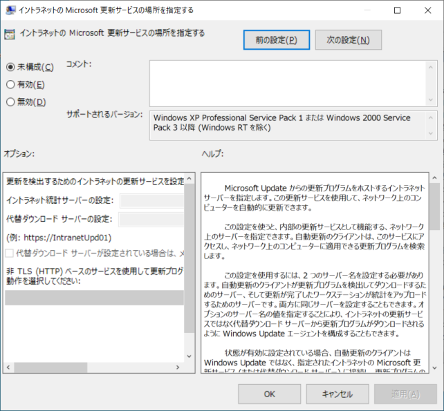Click the policy setting icon beside the heading
Screen dimensions: 444x411
coord(10,35)
